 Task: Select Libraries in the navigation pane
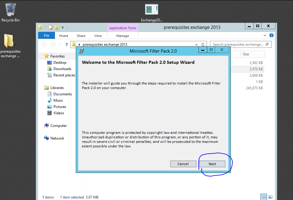pyautogui.click(x=57, y=88)
